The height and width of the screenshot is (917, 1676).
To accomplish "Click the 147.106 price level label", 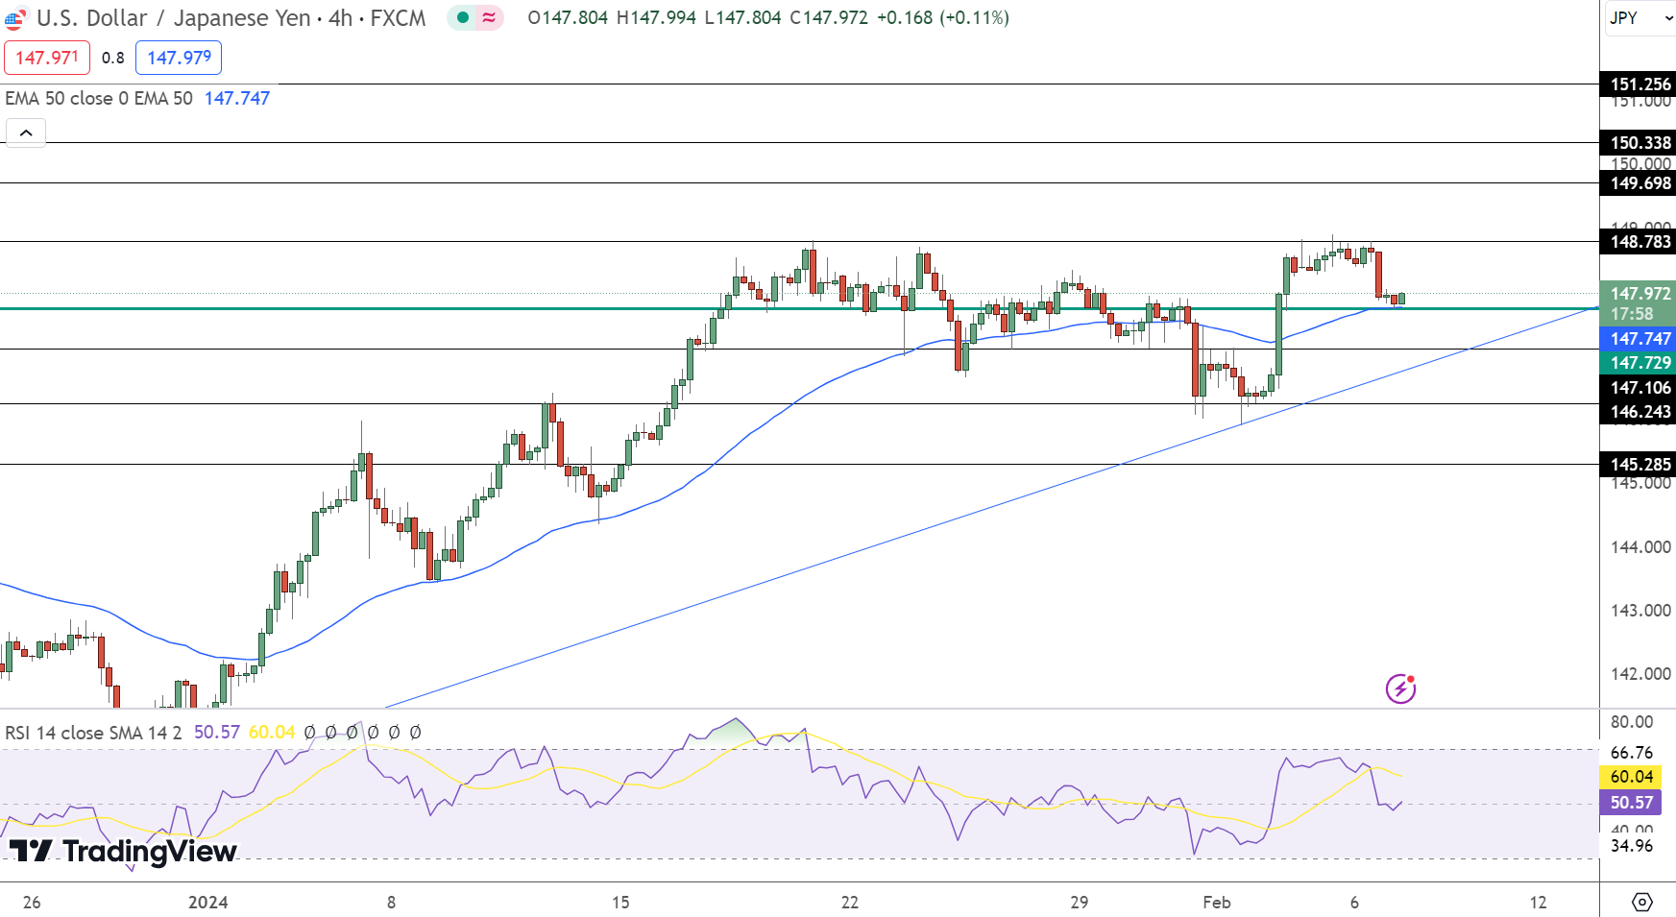I will [x=1639, y=388].
